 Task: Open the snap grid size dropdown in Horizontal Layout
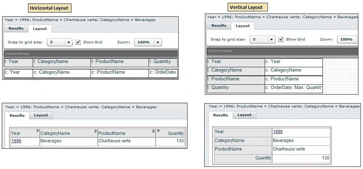[69, 42]
